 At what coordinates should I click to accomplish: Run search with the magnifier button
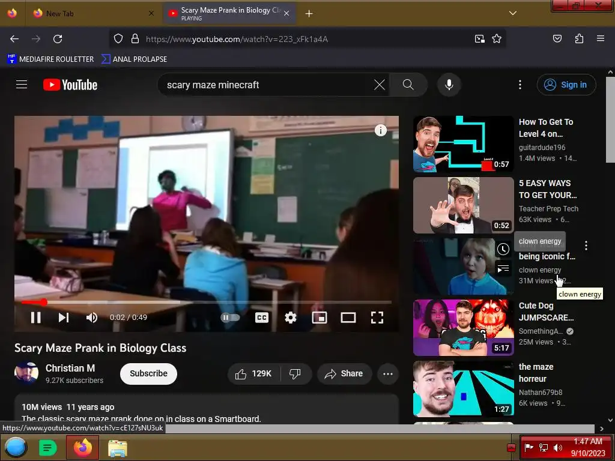coord(408,85)
